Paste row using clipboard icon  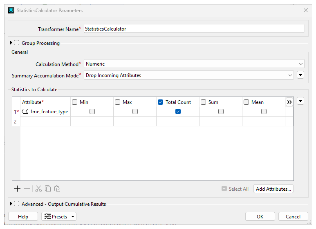click(57, 189)
